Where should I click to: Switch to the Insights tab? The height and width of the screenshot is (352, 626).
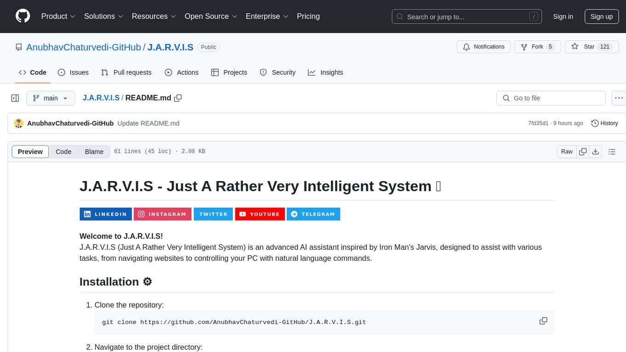(325, 72)
